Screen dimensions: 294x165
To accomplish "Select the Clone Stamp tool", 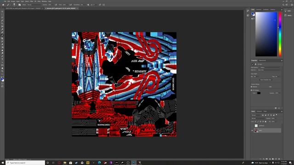I will pos(2,38).
